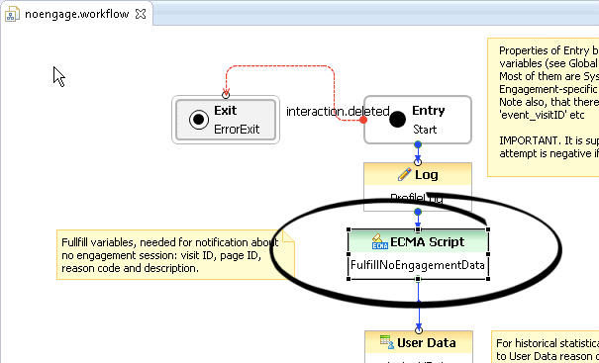Click the Exit block's bullseye icon
The image size is (599, 363).
[199, 120]
